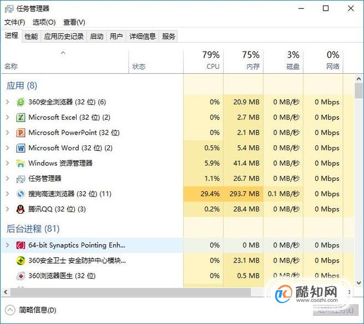The width and height of the screenshot is (364, 324).
Task: Select the 360安全卫士 安全防护中心模块 row name
Action: [x=77, y=260]
